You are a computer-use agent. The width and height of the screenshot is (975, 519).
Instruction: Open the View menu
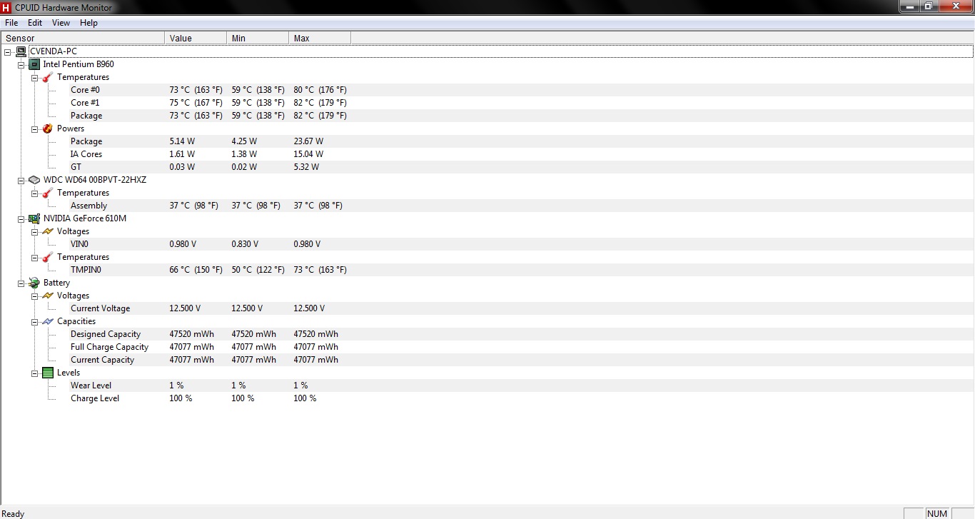(61, 23)
